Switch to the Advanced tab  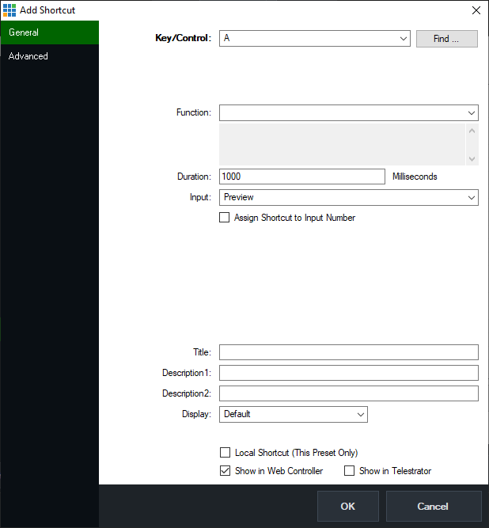point(49,56)
